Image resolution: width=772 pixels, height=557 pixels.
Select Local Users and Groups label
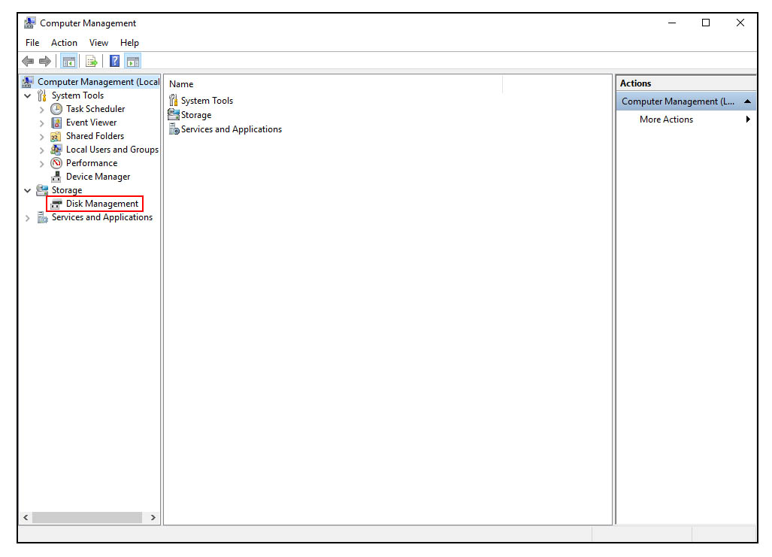click(x=112, y=150)
